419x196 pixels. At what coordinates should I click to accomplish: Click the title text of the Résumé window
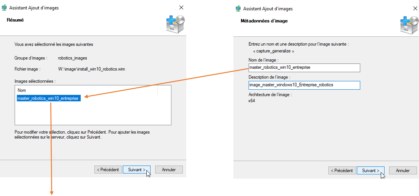click(x=34, y=8)
